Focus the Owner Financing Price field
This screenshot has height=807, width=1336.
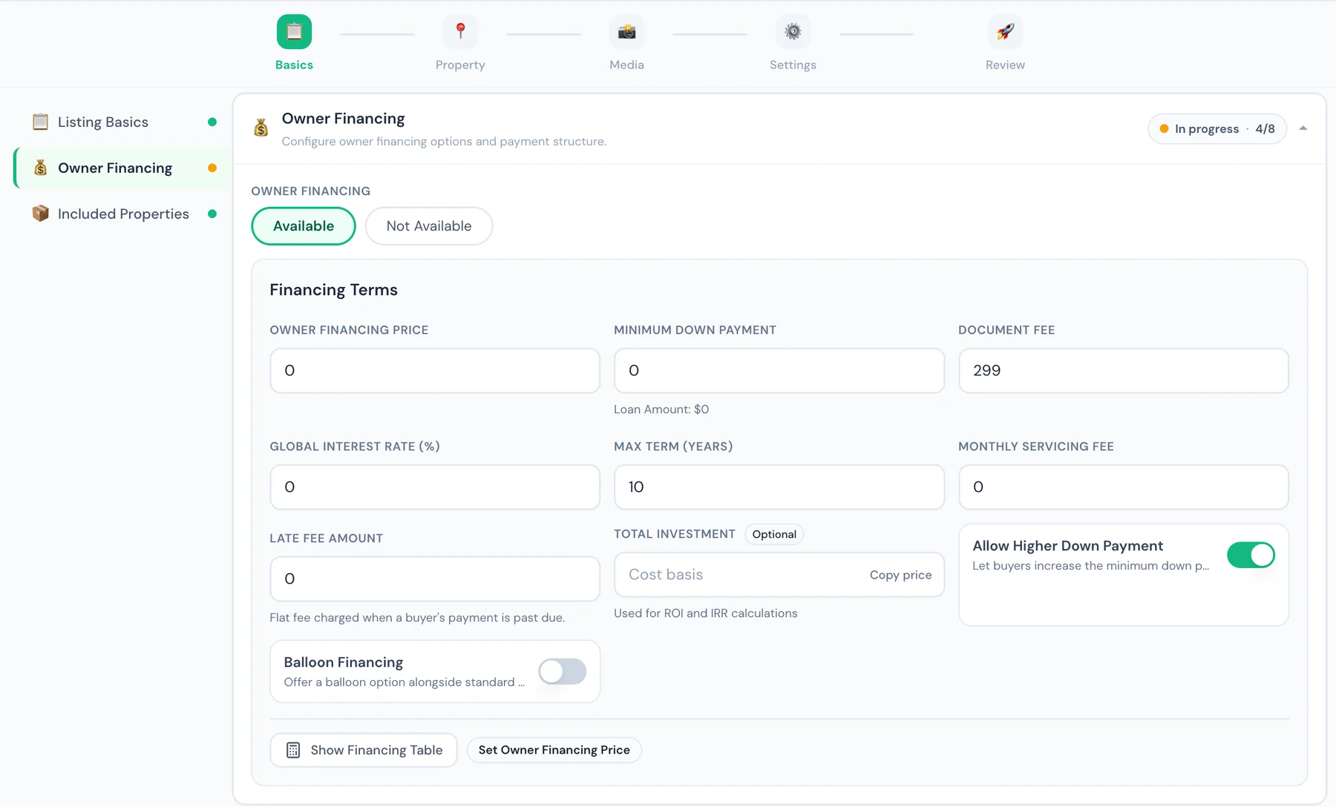point(435,370)
